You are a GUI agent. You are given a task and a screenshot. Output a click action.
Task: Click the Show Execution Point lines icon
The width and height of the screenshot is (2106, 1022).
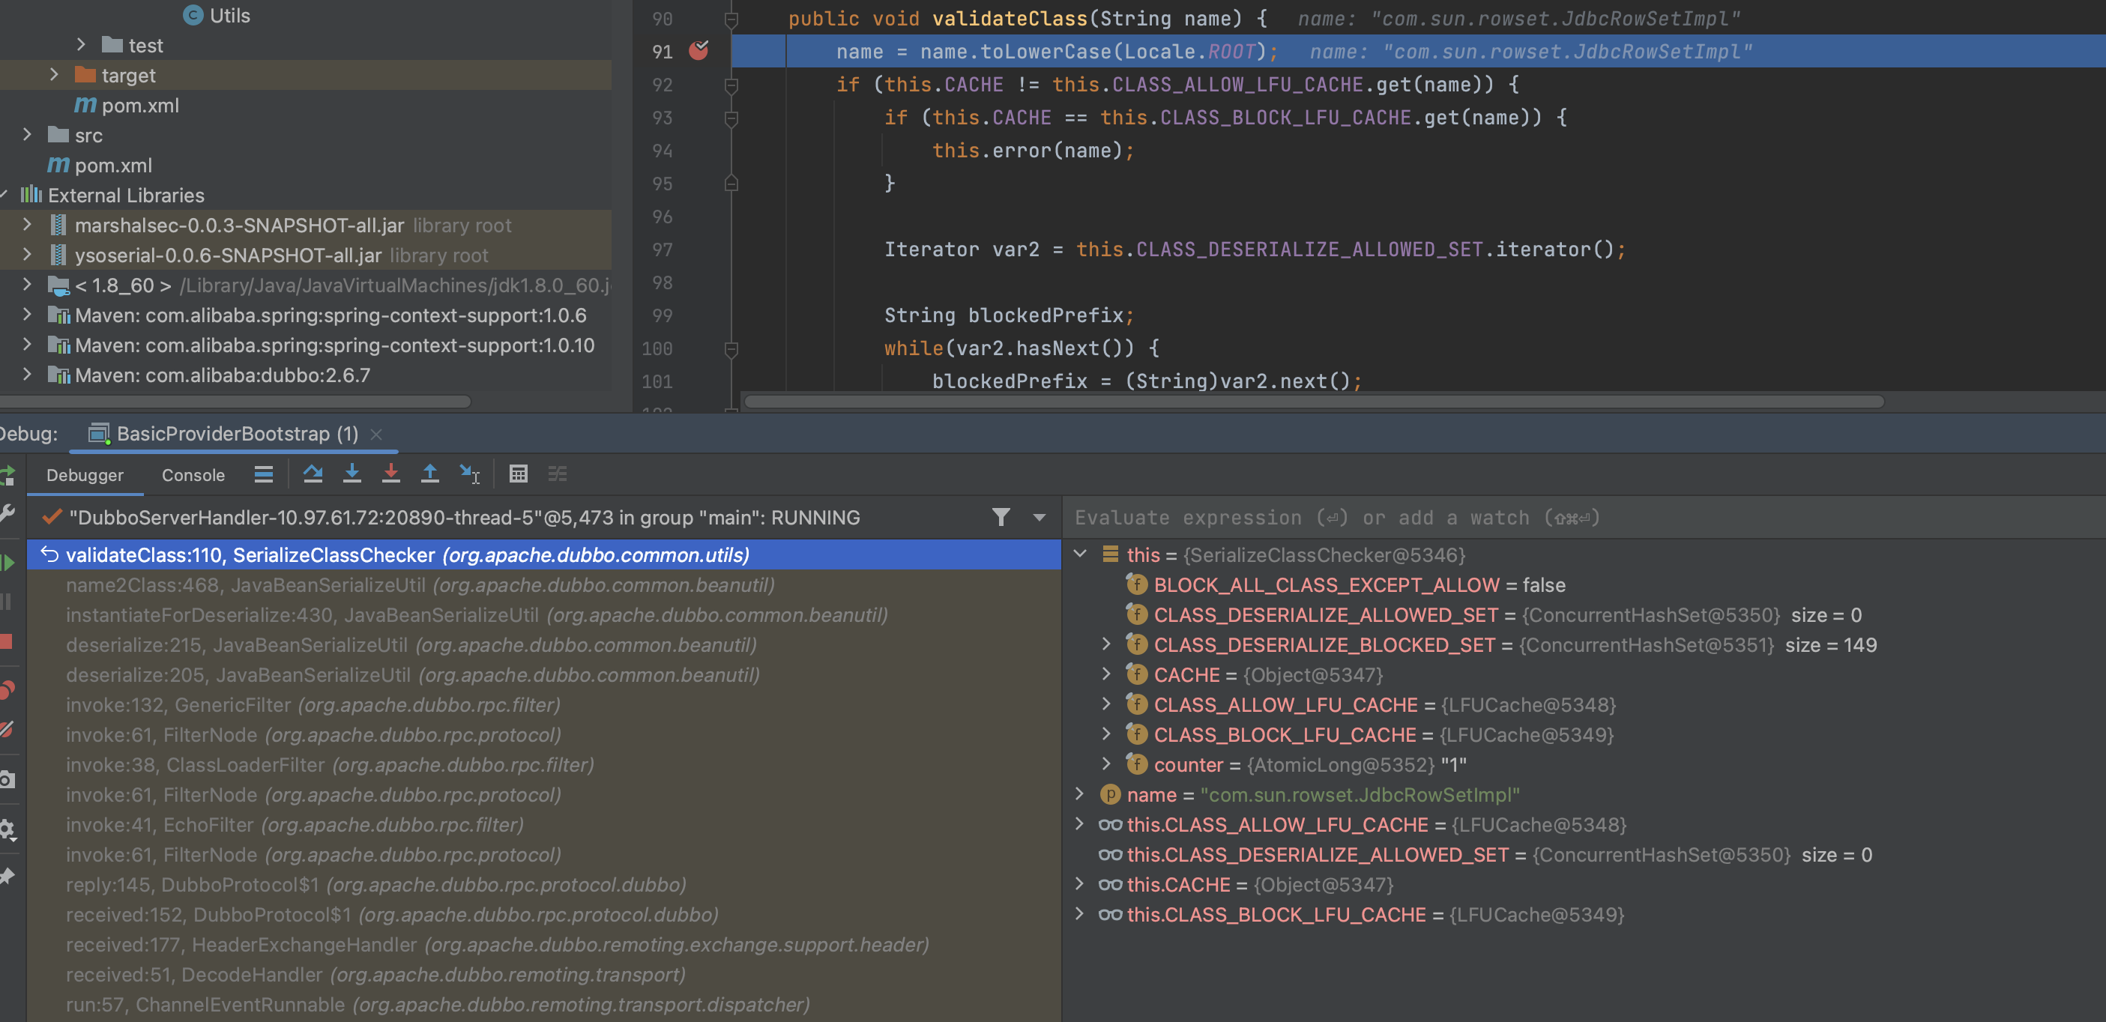(x=263, y=474)
